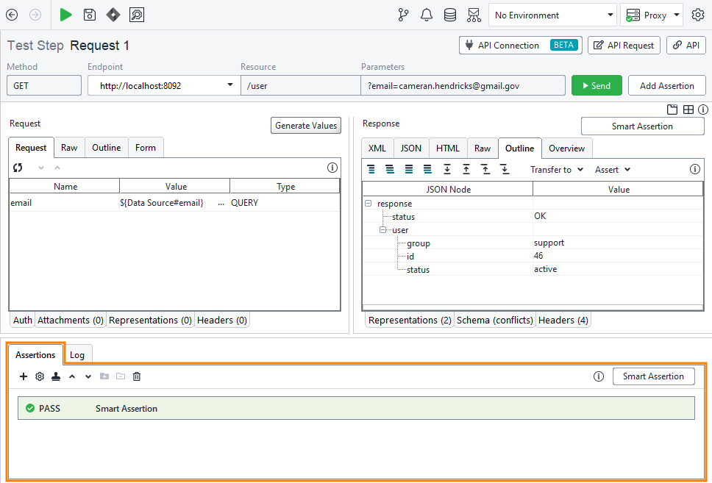Open the No Environment dropdown
The height and width of the screenshot is (483, 712).
[x=552, y=15]
